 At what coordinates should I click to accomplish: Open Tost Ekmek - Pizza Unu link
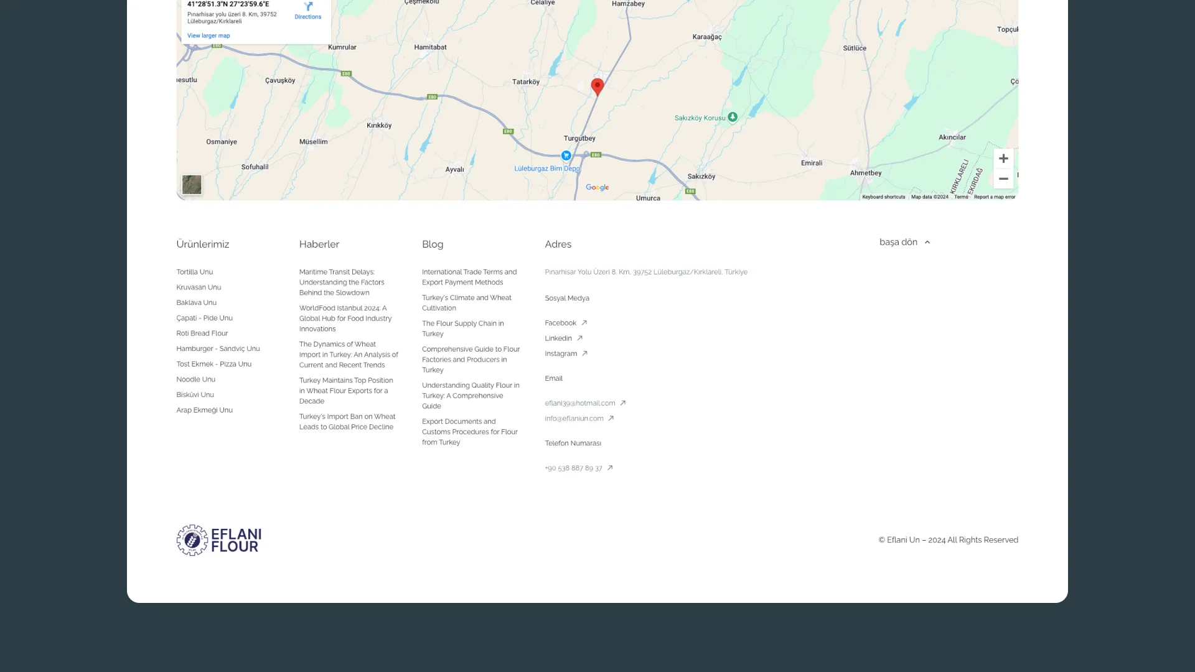click(213, 364)
